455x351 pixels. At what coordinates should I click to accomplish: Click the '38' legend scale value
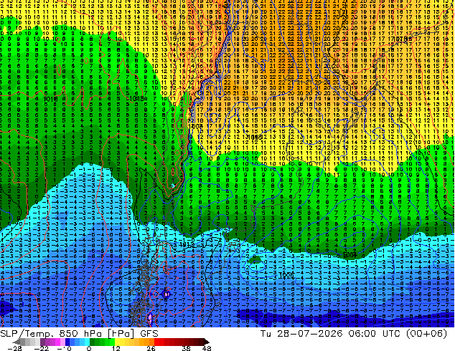click(x=187, y=348)
